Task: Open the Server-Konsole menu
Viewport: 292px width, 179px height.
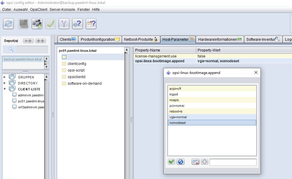Action: pos(62,10)
